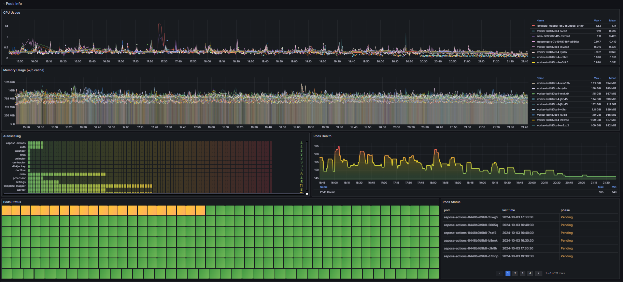Select page 3 of Pods Status table
This screenshot has width=623, height=282.
pos(522,273)
